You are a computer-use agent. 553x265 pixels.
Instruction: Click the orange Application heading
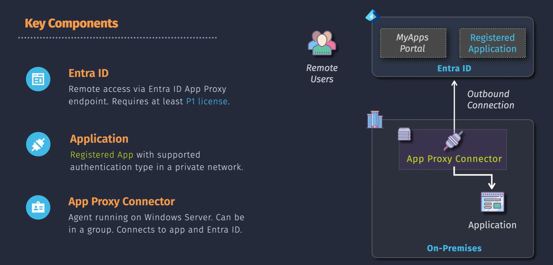click(x=99, y=139)
